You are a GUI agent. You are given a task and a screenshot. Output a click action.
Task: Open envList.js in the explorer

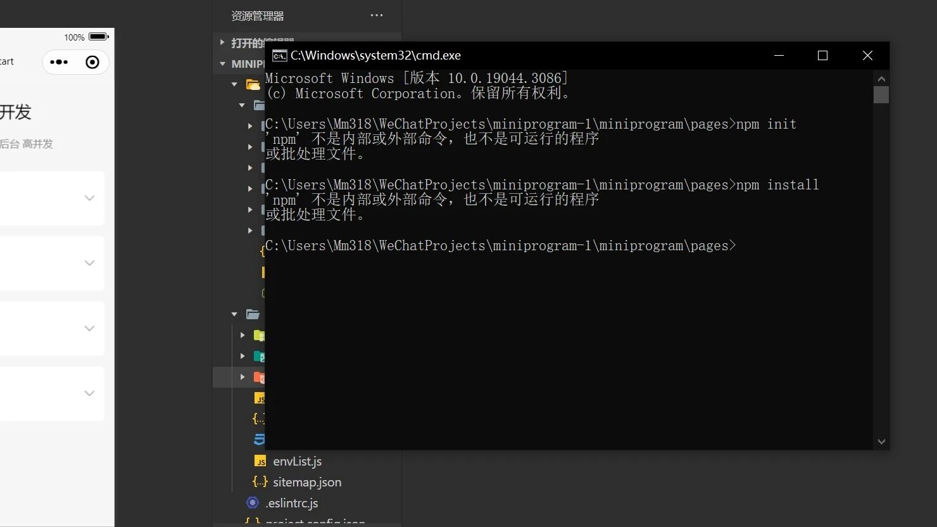297,461
